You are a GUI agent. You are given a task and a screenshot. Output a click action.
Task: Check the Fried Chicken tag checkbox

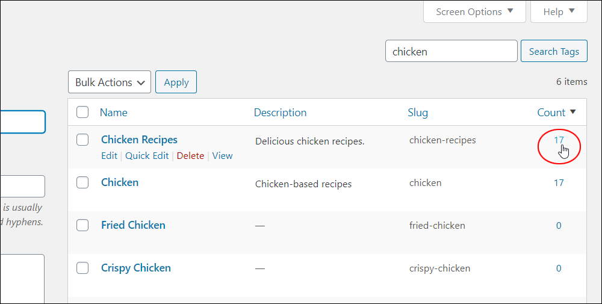[x=83, y=225]
